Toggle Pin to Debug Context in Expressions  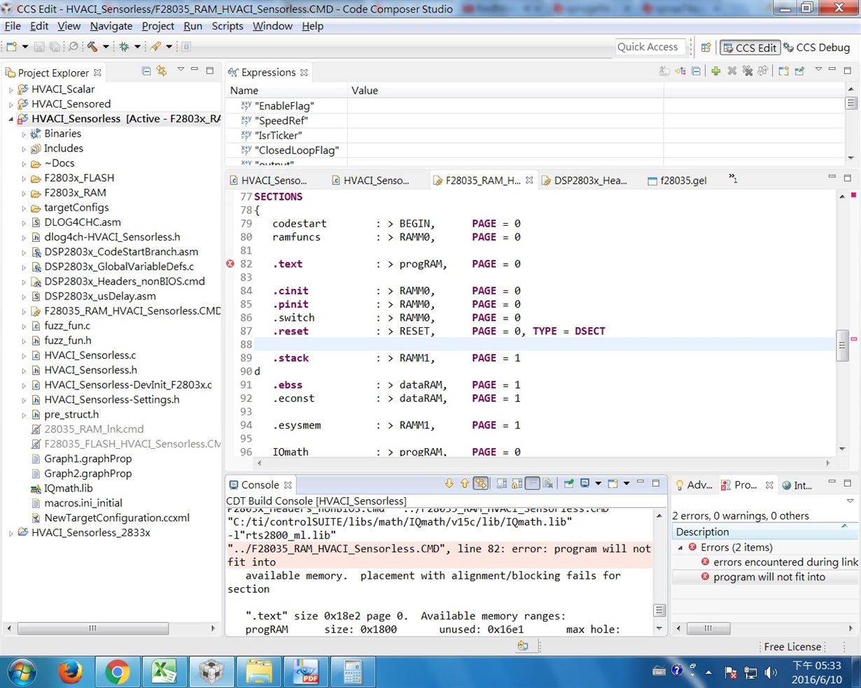point(799,71)
